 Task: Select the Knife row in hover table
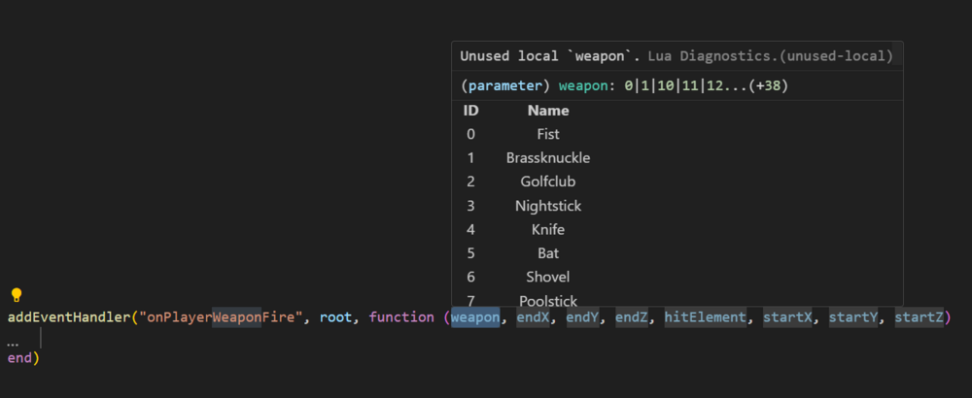pyautogui.click(x=548, y=230)
